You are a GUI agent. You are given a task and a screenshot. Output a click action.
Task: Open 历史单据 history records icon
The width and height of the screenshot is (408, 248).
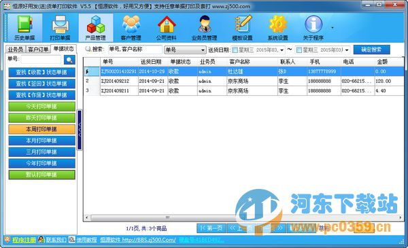tap(24, 28)
